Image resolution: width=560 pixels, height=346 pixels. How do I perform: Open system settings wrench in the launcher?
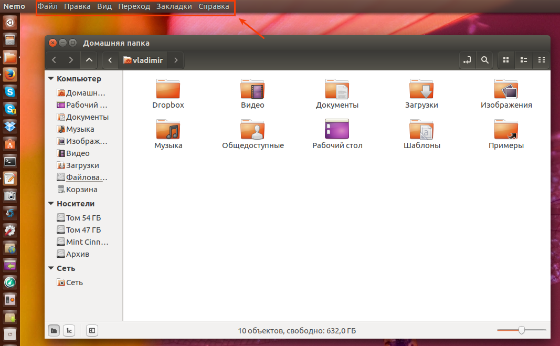(10, 230)
